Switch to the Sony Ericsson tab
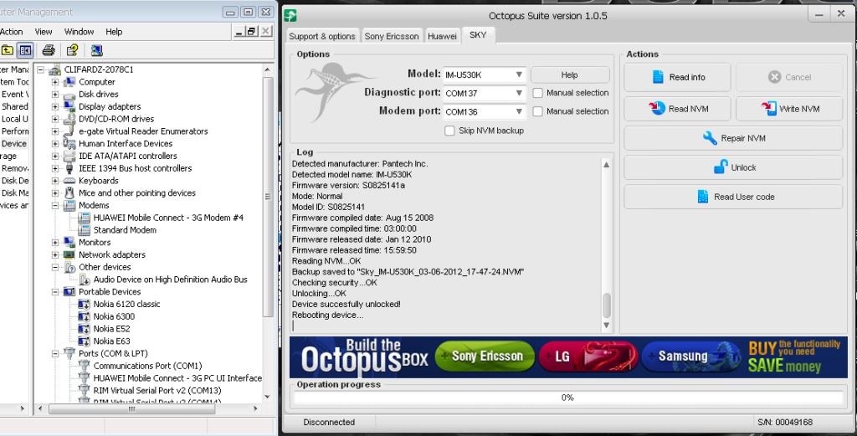The image size is (857, 436). (392, 36)
